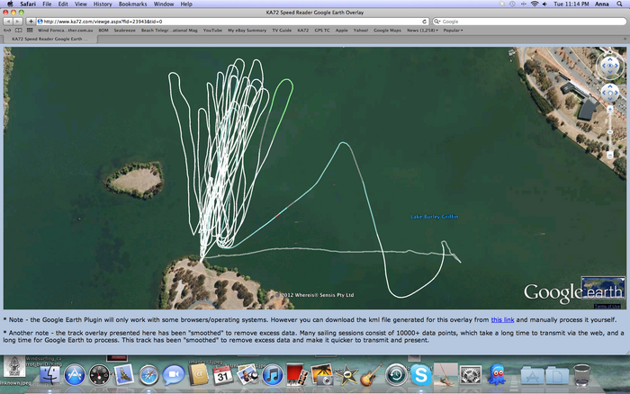630x394 pixels.
Task: Open the History menu
Action: [x=103, y=4]
